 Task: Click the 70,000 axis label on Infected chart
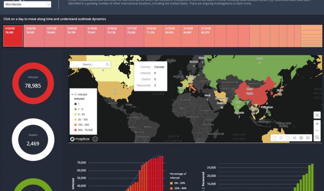81,163
